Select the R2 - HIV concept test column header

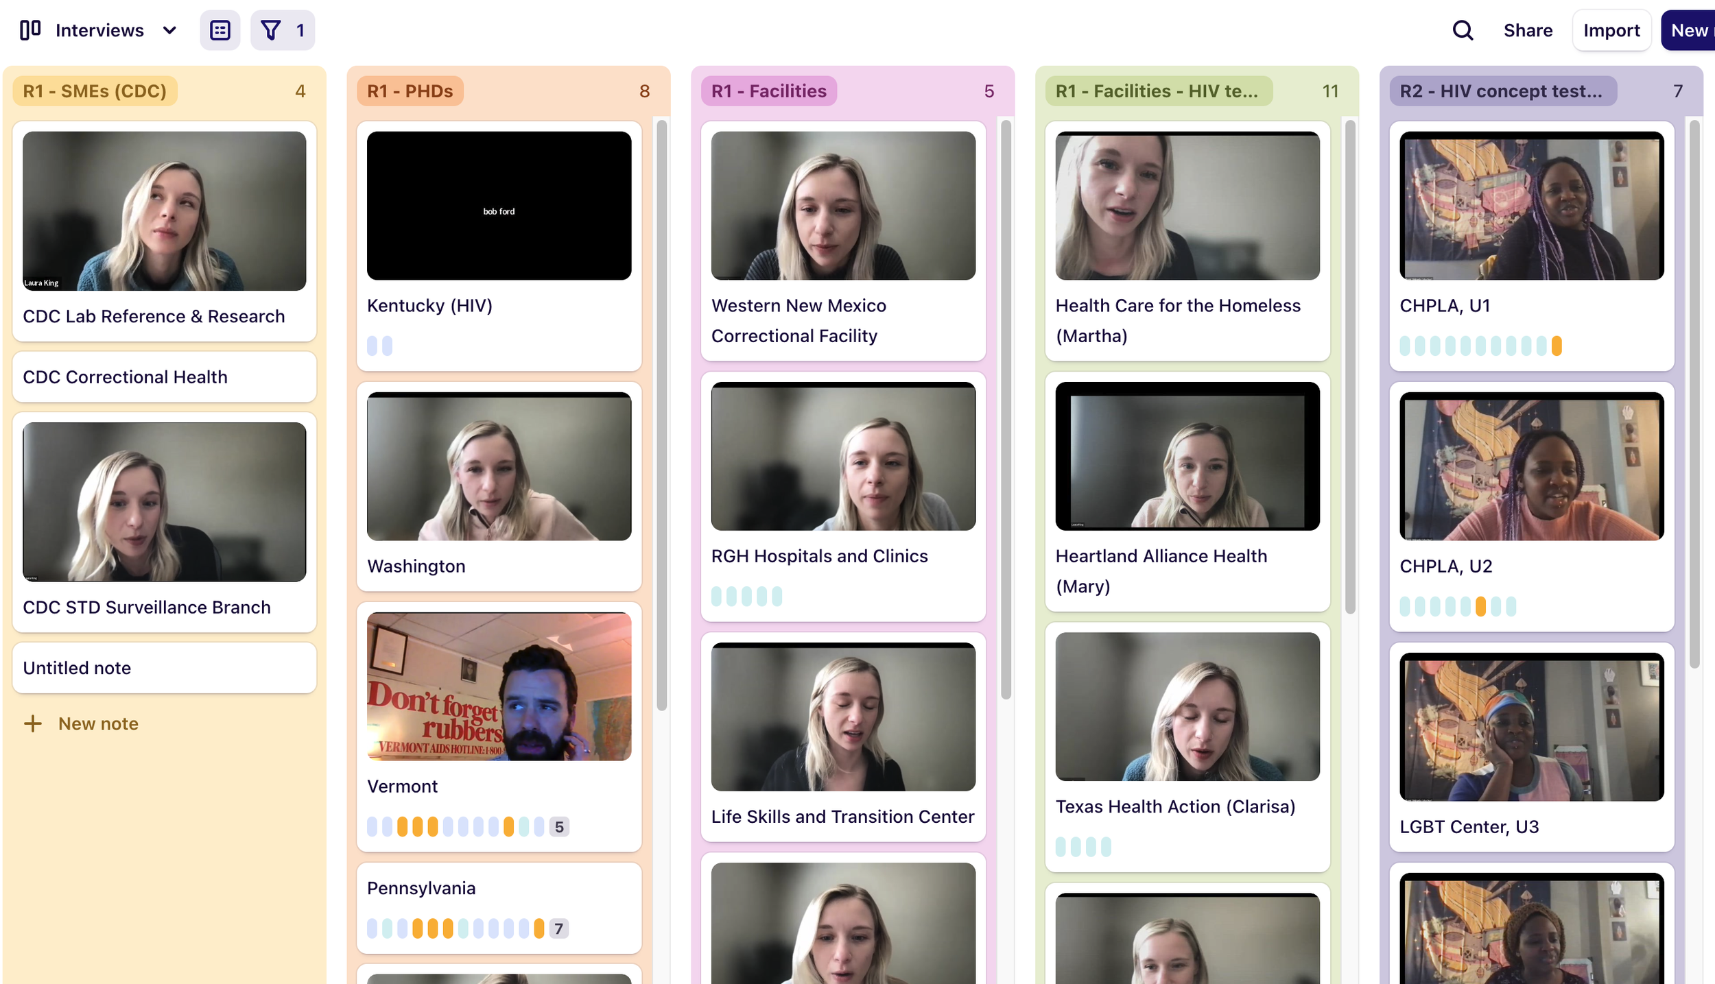(x=1502, y=91)
